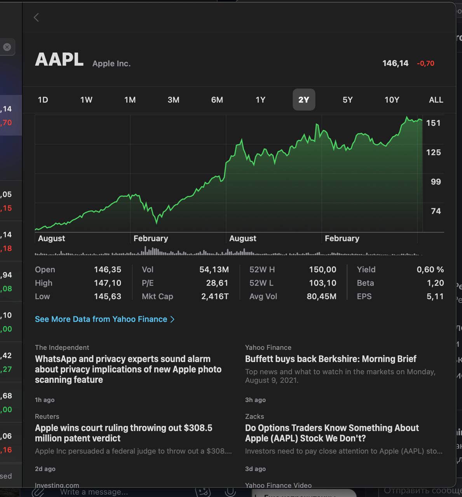Open Buffett buys back Berkshire article
The image size is (462, 497).
tap(331, 359)
